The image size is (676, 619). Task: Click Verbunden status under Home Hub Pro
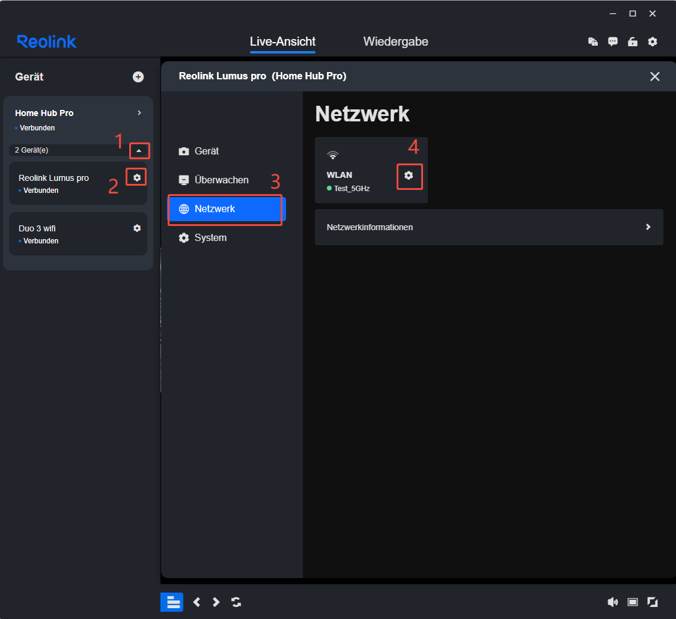(x=37, y=128)
